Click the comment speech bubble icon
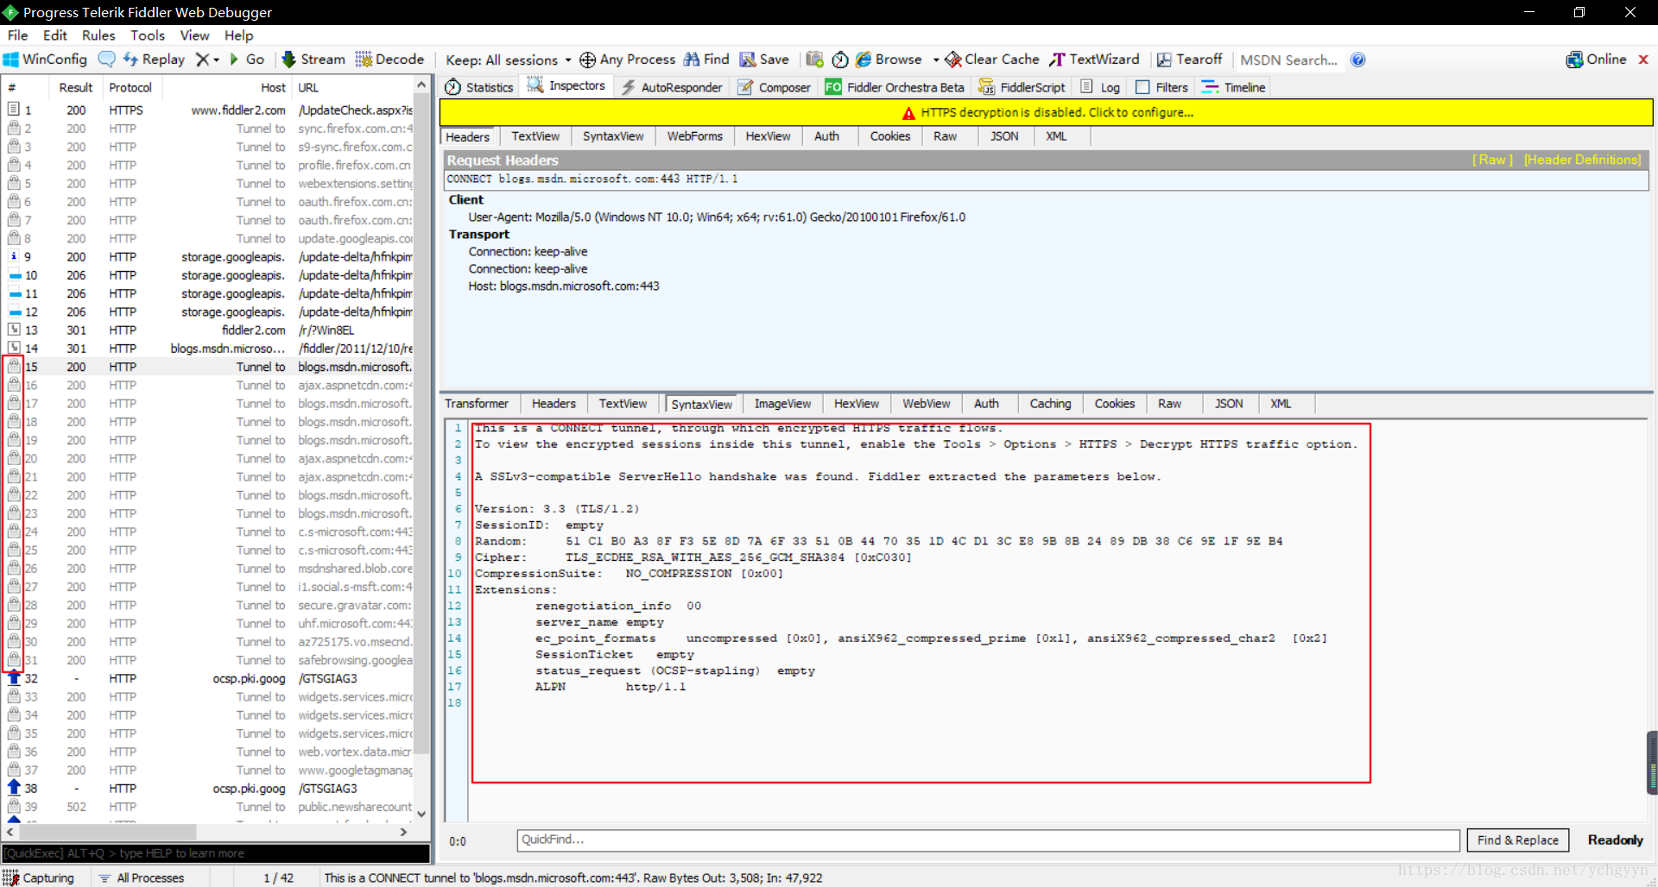1658x887 pixels. (107, 60)
